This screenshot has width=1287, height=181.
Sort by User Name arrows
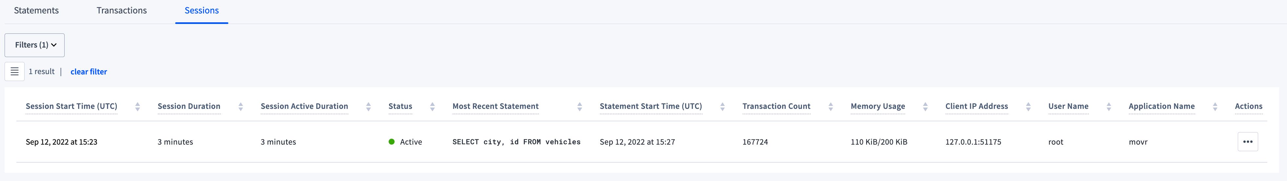point(1109,107)
